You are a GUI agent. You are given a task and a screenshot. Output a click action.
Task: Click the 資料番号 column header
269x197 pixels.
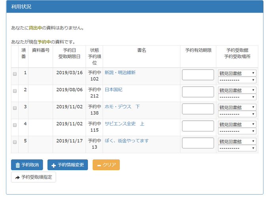pyautogui.click(x=41, y=50)
